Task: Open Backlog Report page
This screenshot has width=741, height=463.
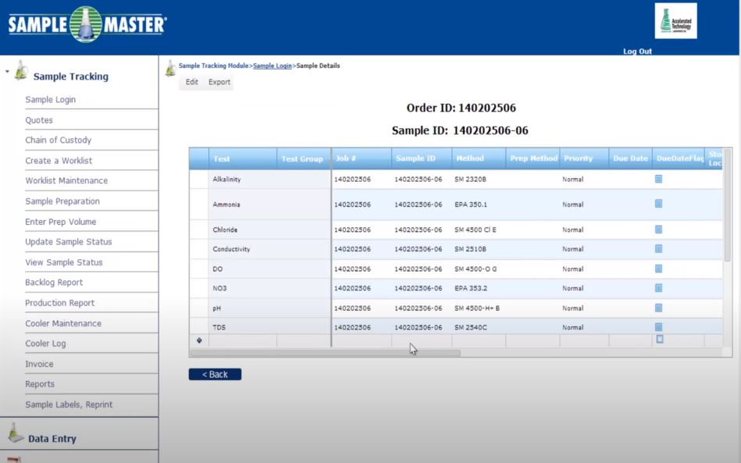Action: pyautogui.click(x=54, y=282)
